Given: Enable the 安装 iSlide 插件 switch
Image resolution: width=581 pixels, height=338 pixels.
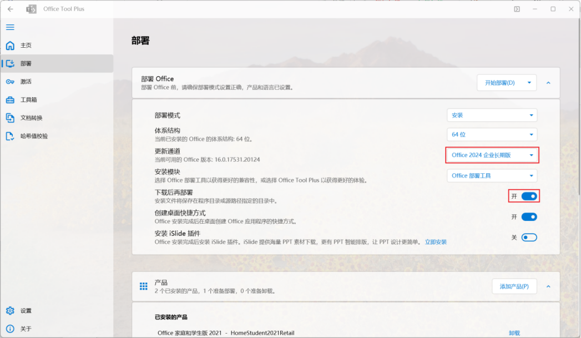Looking at the screenshot, I should [529, 237].
